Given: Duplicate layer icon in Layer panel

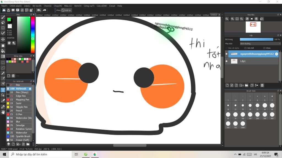Looking at the screenshot, I should coord(252,85).
